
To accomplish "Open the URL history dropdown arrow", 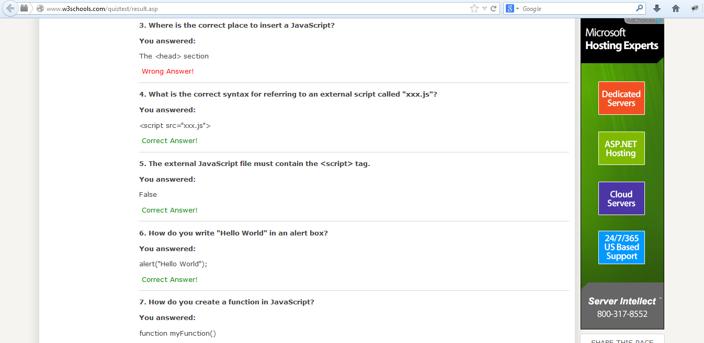I will tap(484, 8).
